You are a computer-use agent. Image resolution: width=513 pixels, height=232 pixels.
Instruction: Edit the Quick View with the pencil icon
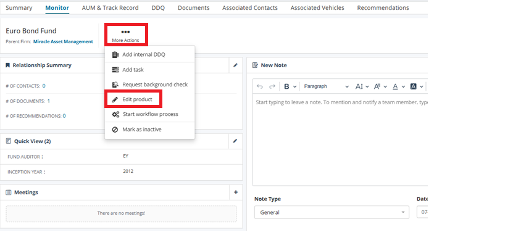click(x=235, y=141)
